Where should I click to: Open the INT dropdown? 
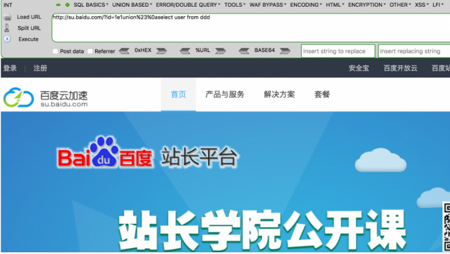click(x=8, y=5)
